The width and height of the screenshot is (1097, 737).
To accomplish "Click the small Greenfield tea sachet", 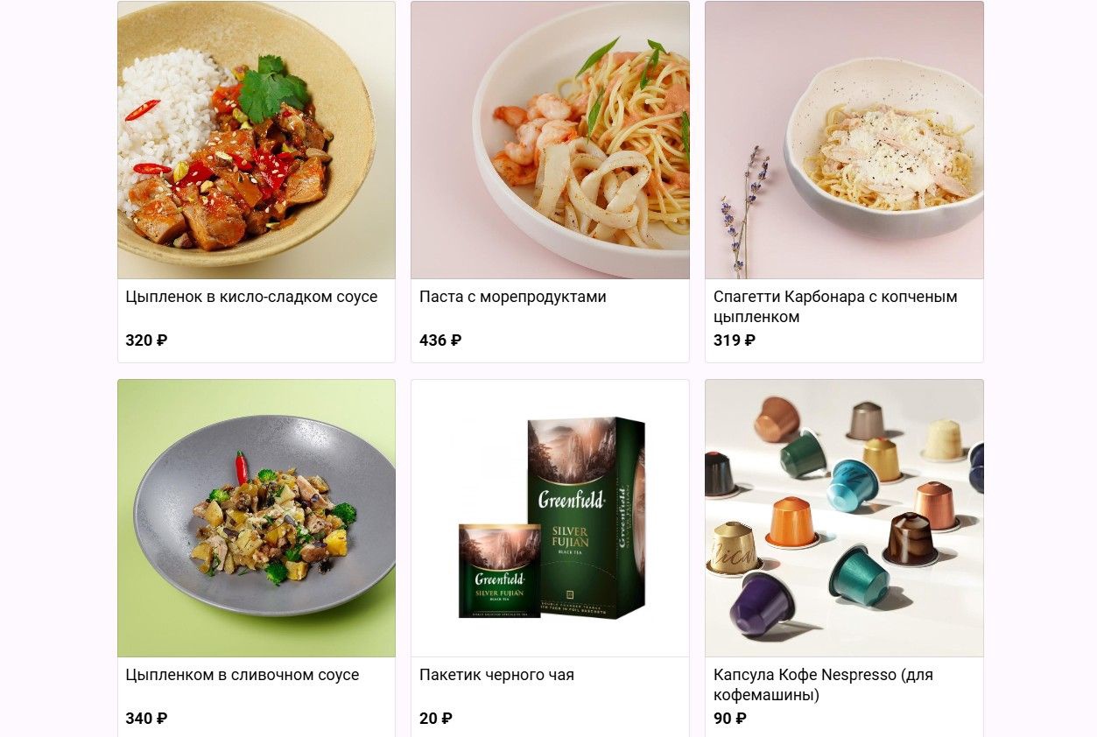I will [500, 571].
